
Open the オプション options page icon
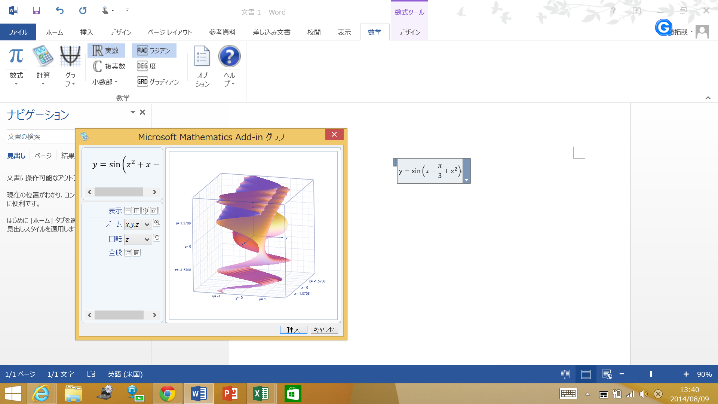[202, 66]
